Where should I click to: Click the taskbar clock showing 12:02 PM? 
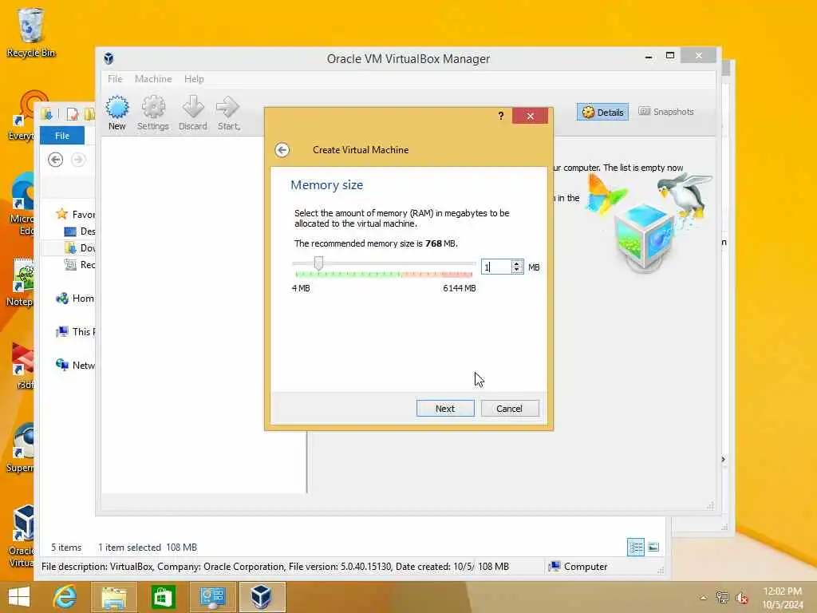[x=783, y=598]
